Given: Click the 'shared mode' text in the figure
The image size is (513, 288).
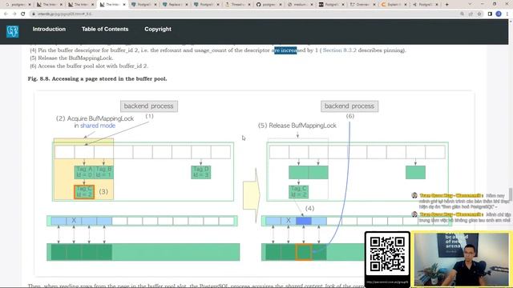Looking at the screenshot, I should (x=98, y=126).
